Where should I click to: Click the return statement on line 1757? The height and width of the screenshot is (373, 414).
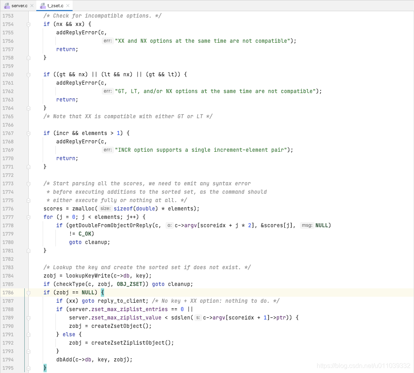pos(67,49)
